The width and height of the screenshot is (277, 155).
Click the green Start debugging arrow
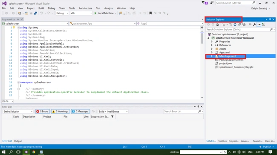[x=95, y=13]
